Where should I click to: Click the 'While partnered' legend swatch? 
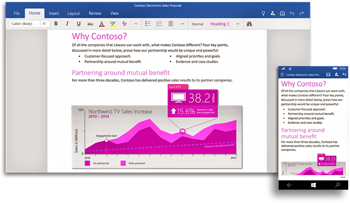coord(123,163)
